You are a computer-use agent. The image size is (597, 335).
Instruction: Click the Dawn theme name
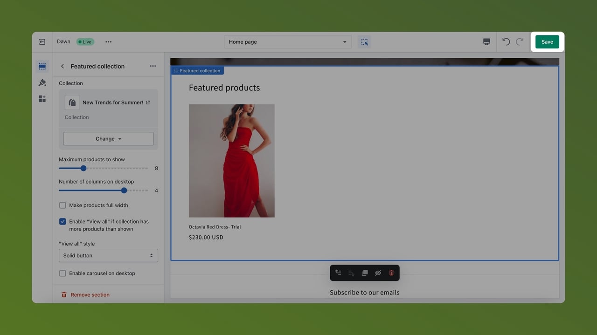[64, 41]
